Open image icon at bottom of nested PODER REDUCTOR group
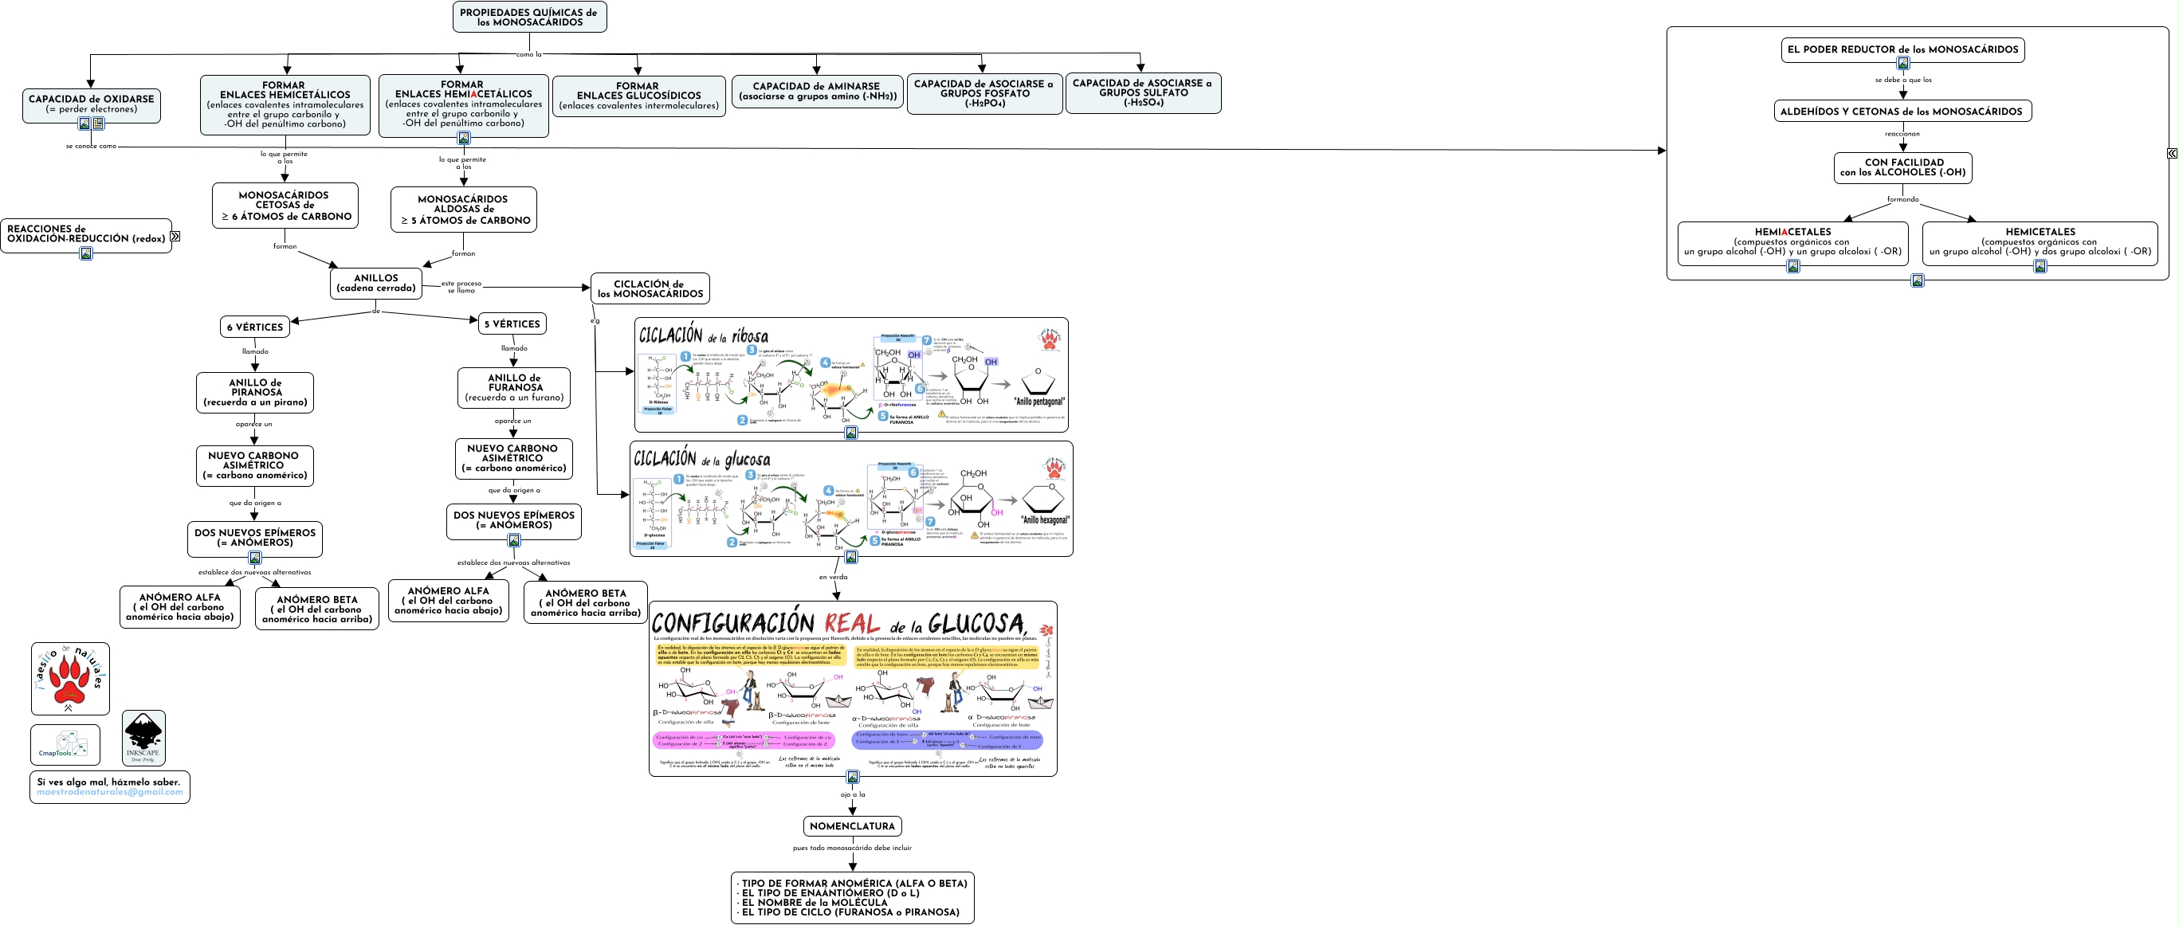Image resolution: width=2179 pixels, height=925 pixels. pyautogui.click(x=1918, y=280)
